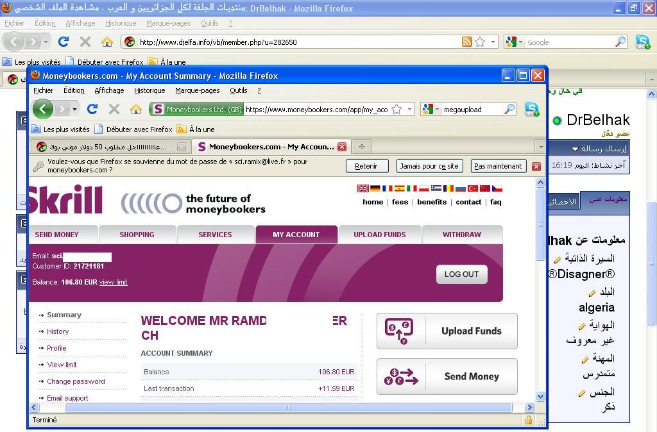Close the Moneybookers tab
The width and height of the screenshot is (657, 432).
342,147
